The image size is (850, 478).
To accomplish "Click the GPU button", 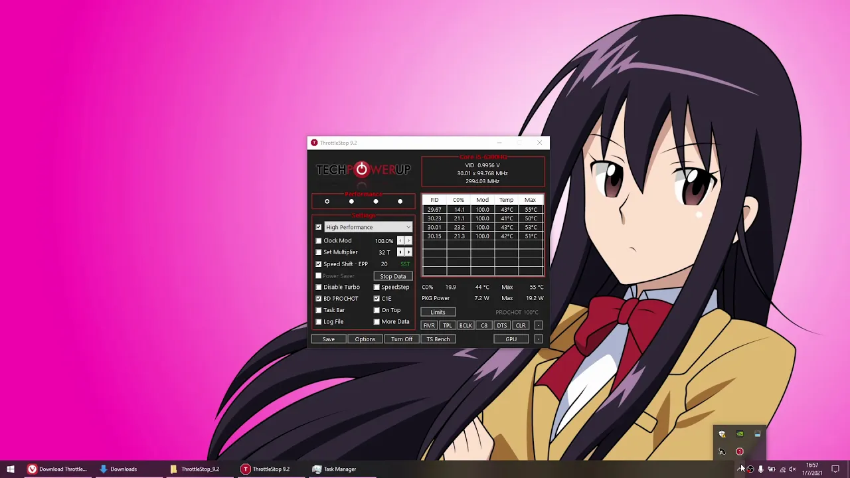I will coord(511,339).
